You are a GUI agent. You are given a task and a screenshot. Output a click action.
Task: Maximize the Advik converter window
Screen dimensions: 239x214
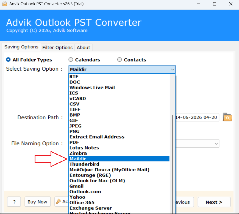(215, 4)
